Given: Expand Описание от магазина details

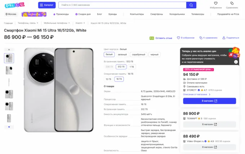Looking at the screenshot, I should 196,94.
